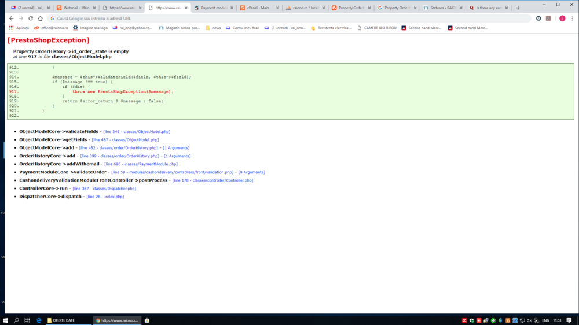Screen dimensions: 579x325
Task: Reload the page with the refresh icon
Action: pyautogui.click(x=31, y=19)
